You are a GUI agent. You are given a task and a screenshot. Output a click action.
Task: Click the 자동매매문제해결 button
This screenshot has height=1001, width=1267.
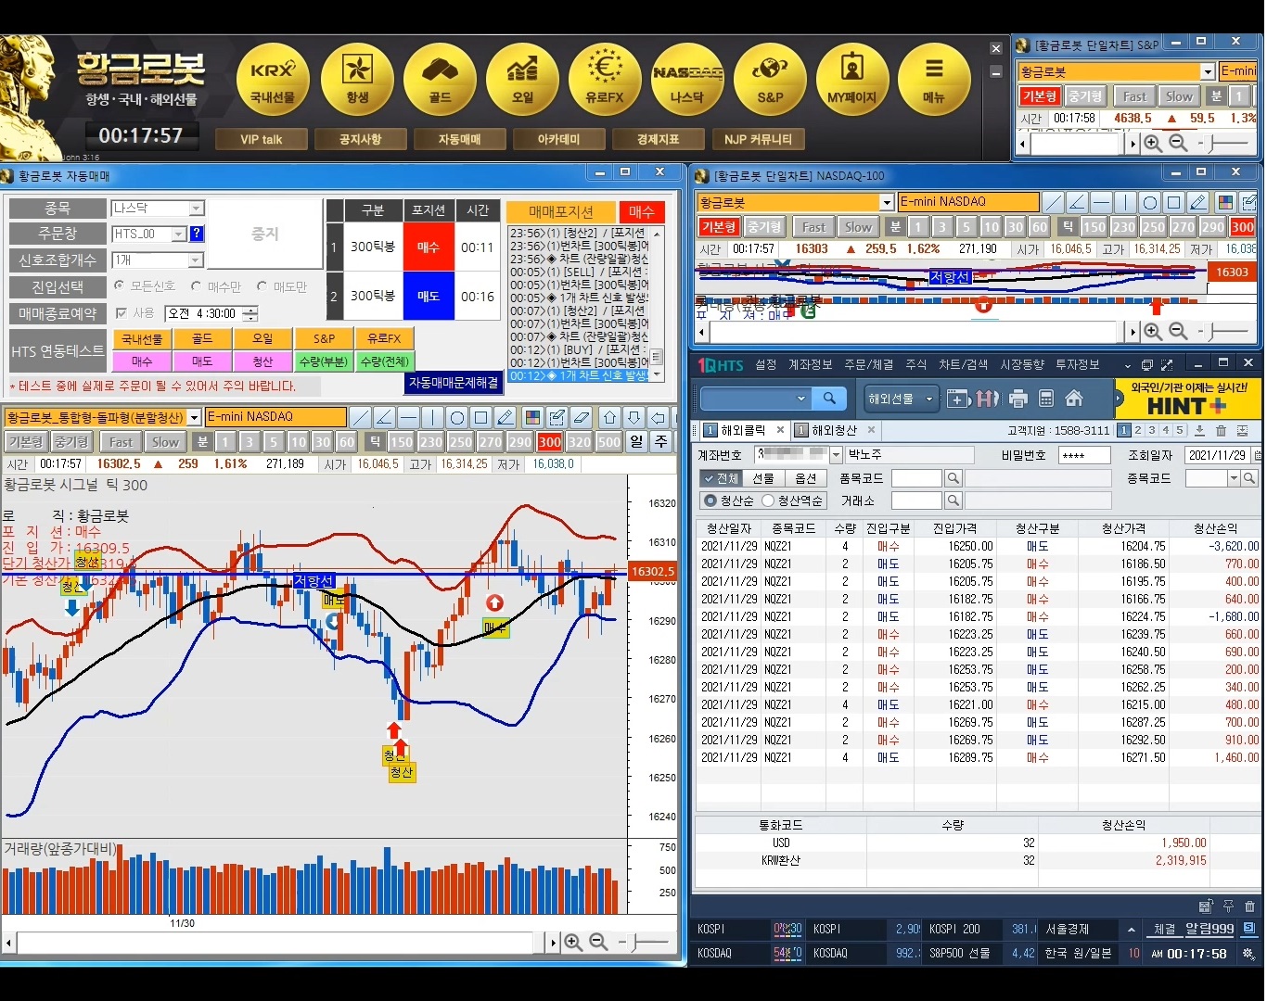[x=454, y=382]
